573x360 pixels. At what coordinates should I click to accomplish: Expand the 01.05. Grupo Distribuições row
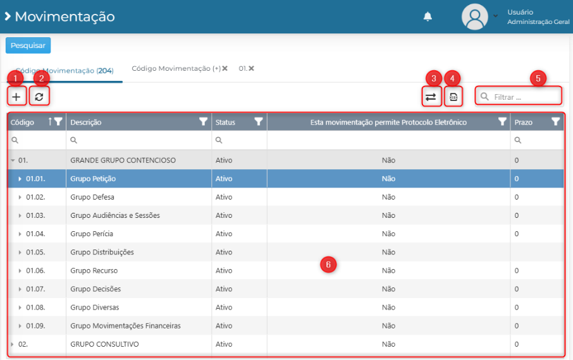(x=20, y=252)
